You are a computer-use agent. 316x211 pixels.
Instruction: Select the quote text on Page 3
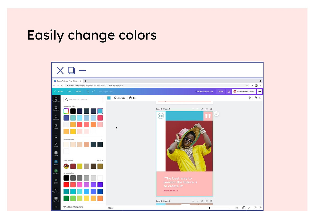180,182
